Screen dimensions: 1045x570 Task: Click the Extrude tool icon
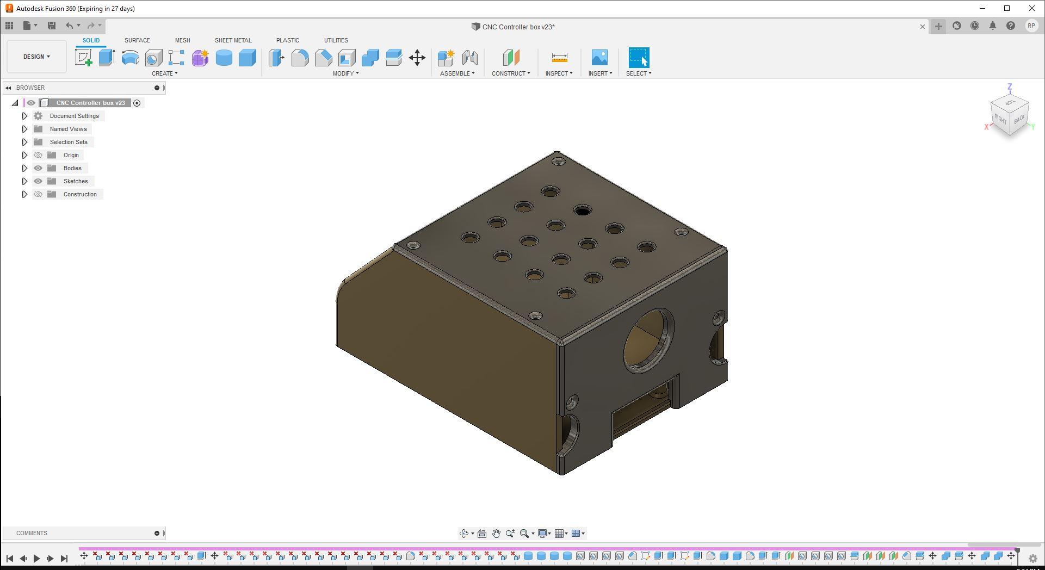pyautogui.click(x=107, y=58)
